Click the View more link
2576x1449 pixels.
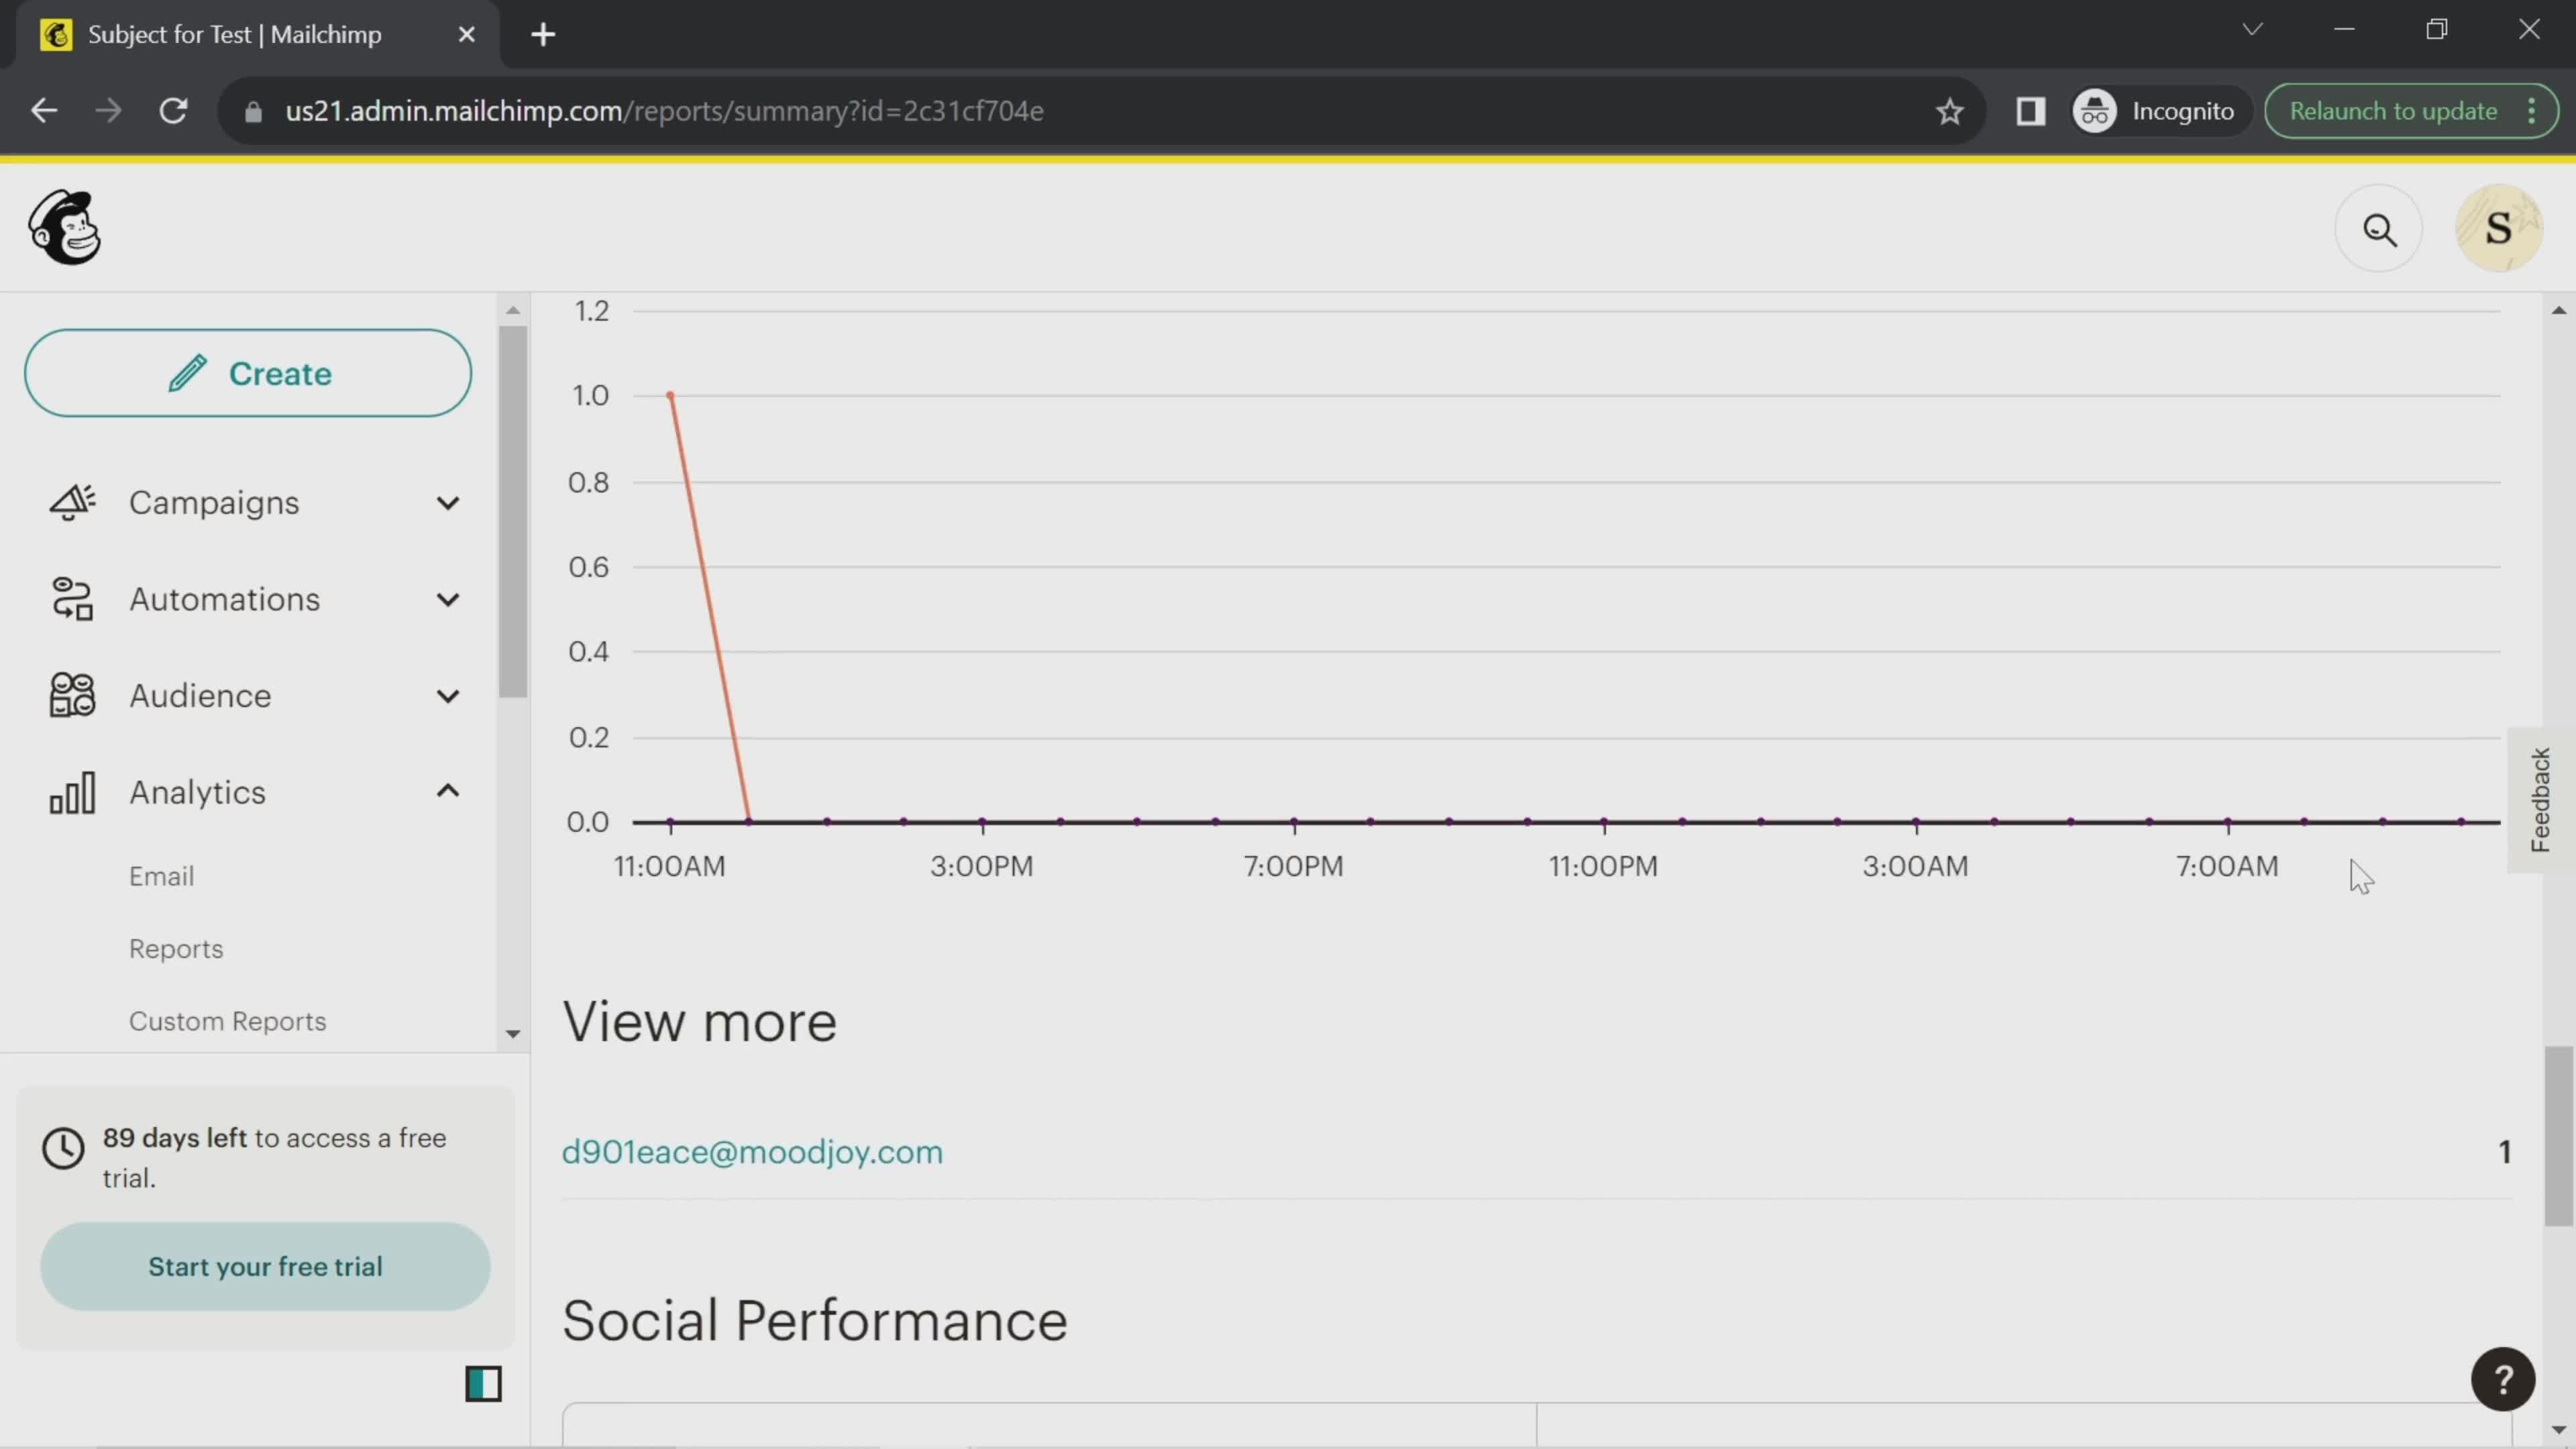[699, 1022]
